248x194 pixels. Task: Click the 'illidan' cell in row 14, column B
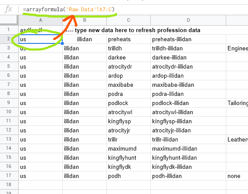coord(85,149)
